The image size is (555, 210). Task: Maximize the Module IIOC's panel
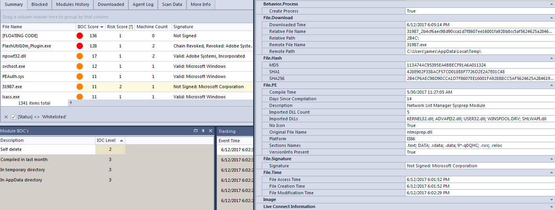pyautogui.click(x=196, y=131)
